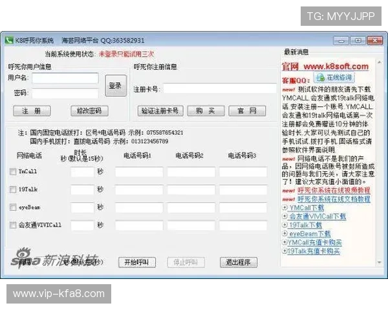Click the plus icon beside 19Talk充值卡购买
This screenshot has width=388, height=310.
point(285,251)
